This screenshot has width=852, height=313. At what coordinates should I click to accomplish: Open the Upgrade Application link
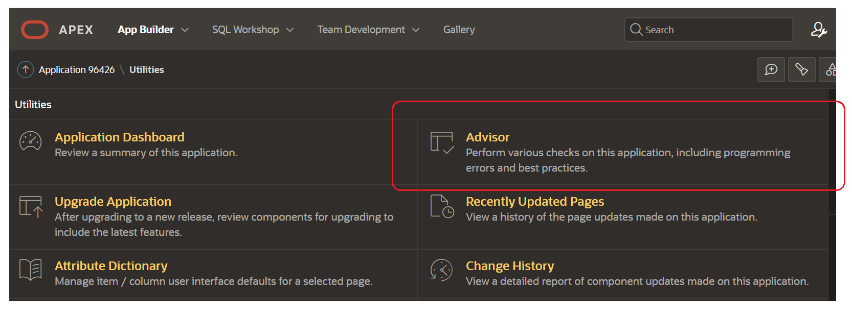click(113, 201)
